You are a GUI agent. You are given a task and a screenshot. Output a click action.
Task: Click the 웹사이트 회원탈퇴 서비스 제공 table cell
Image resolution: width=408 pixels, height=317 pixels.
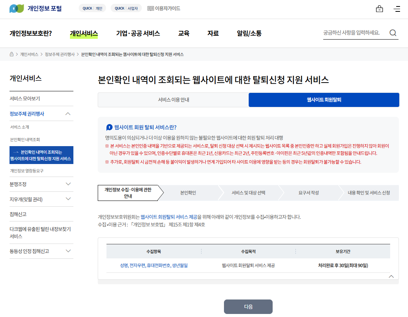[248, 265]
